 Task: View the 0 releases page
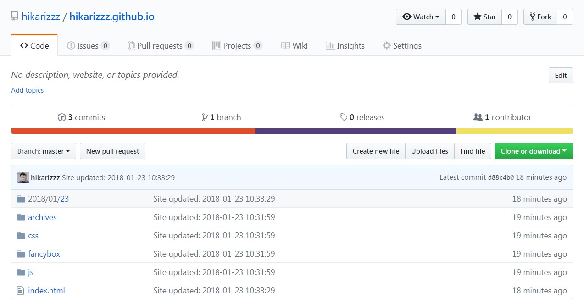[x=362, y=117]
